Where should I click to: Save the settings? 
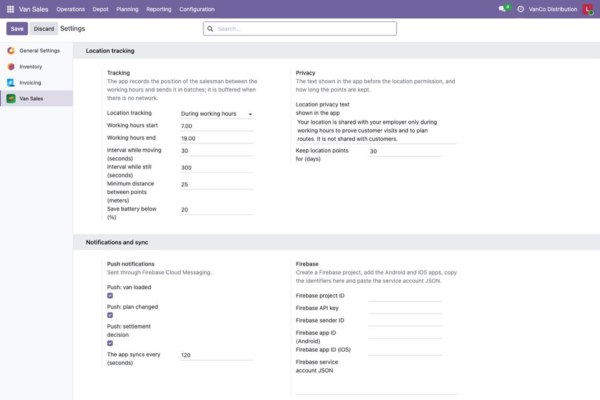[x=17, y=29]
